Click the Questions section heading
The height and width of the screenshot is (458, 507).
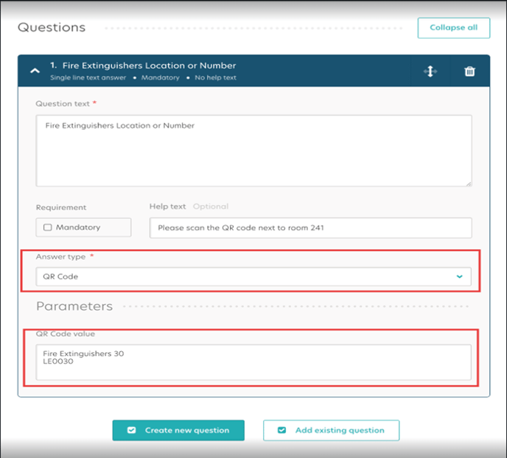click(52, 28)
